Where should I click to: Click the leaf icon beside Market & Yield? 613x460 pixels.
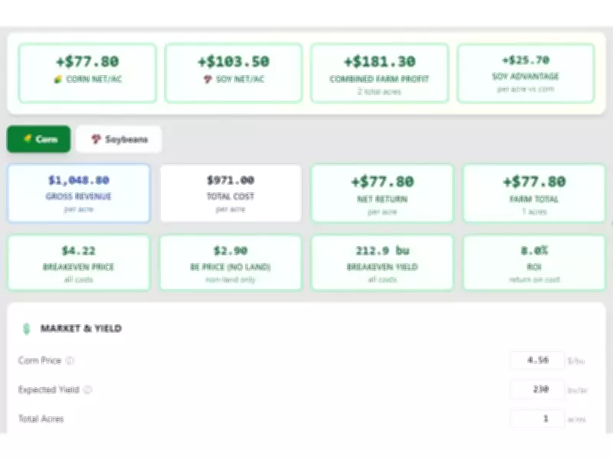coord(25,328)
